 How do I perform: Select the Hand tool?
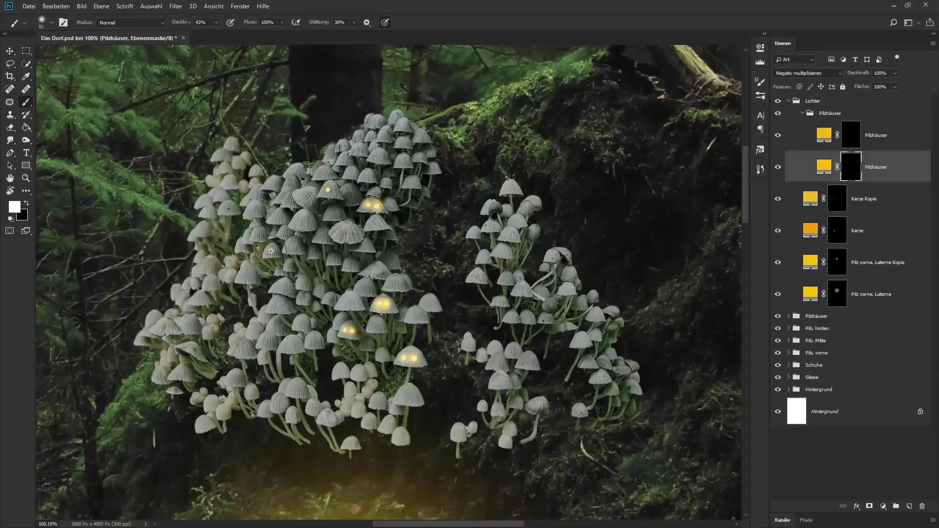tap(10, 178)
